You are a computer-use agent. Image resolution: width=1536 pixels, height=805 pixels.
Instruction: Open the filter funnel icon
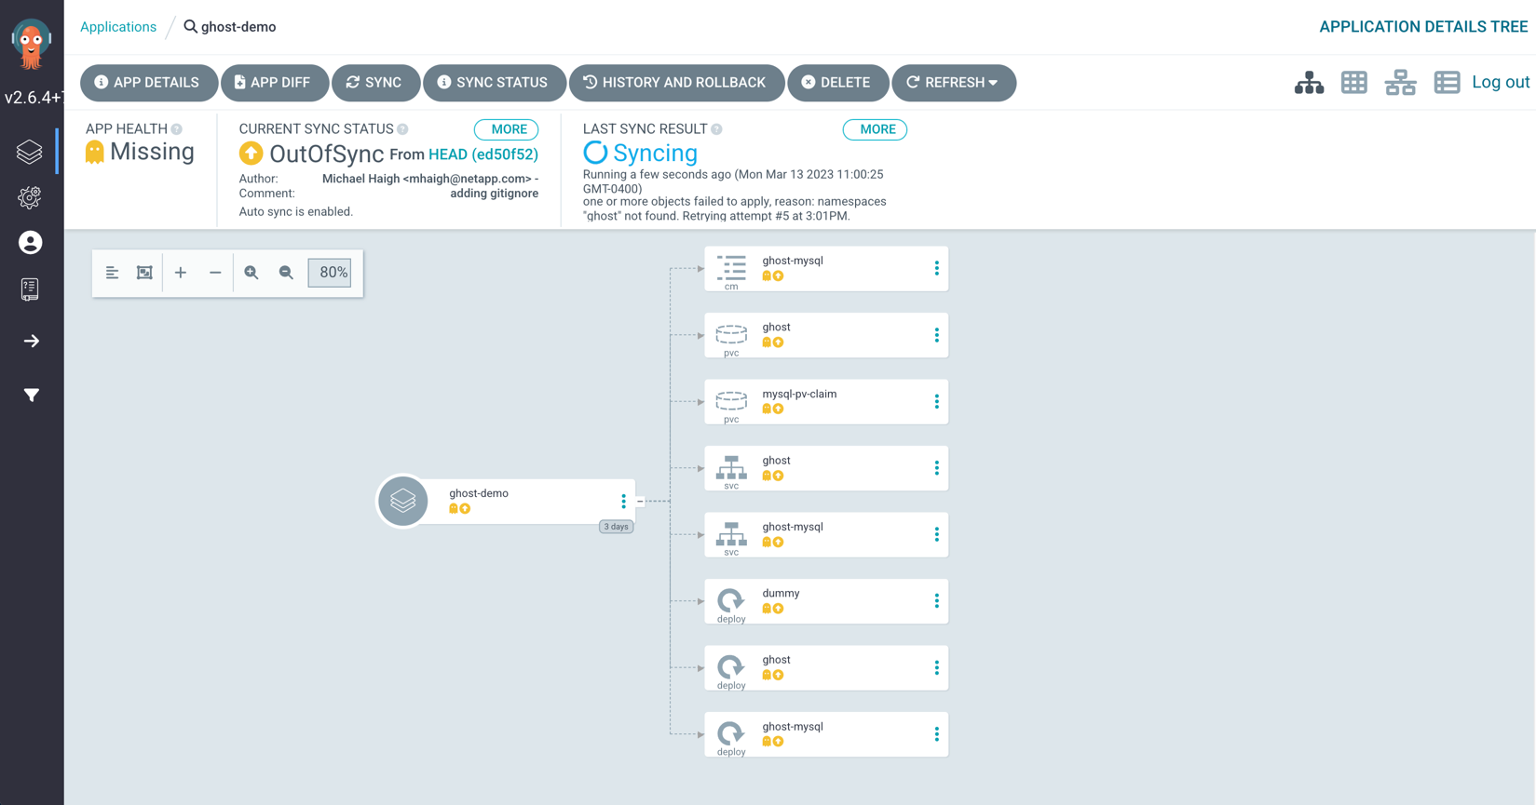pos(32,396)
